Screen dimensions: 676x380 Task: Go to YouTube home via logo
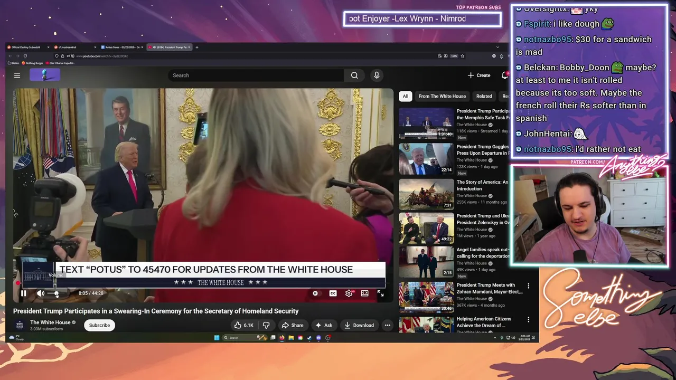pos(44,75)
